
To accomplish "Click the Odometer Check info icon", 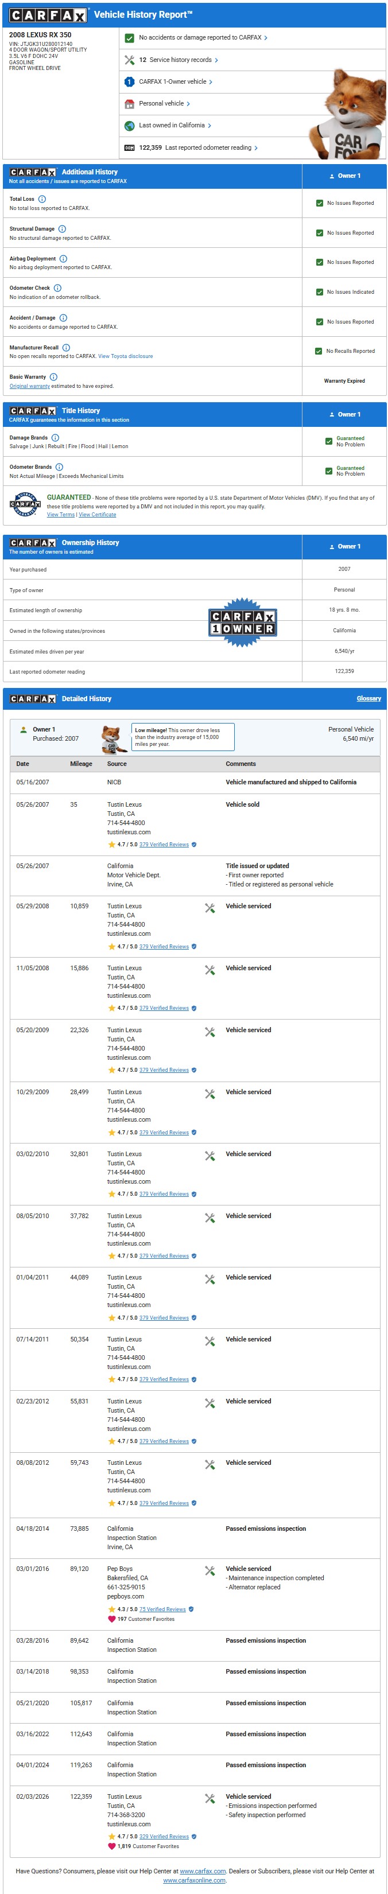I will pyautogui.click(x=57, y=288).
